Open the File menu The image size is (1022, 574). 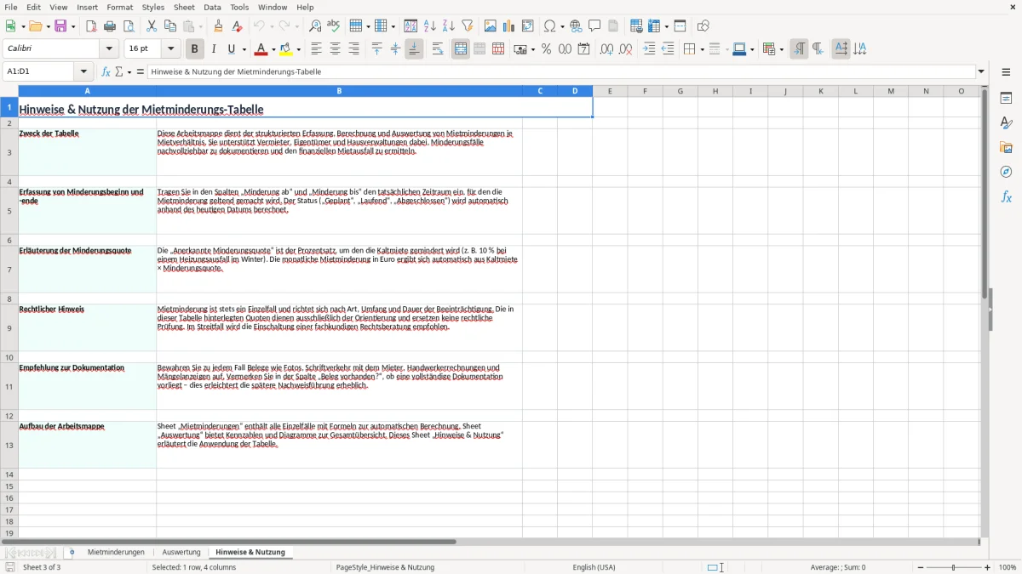[11, 7]
